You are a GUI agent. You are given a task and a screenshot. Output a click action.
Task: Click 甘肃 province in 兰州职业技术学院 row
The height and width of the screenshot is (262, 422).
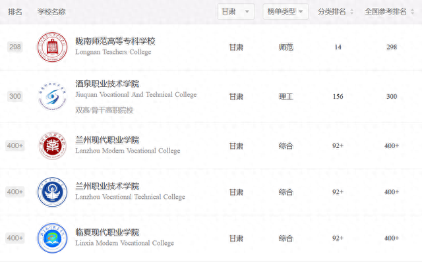[x=236, y=192]
